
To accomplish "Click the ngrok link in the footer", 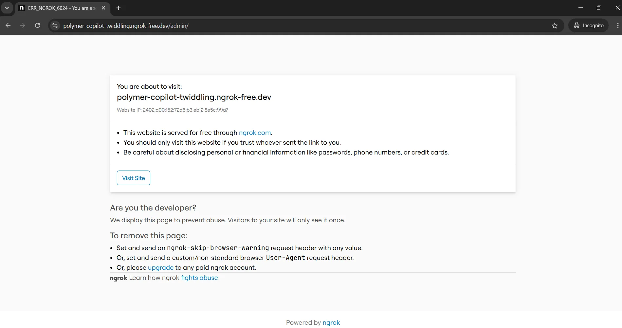I will point(331,322).
